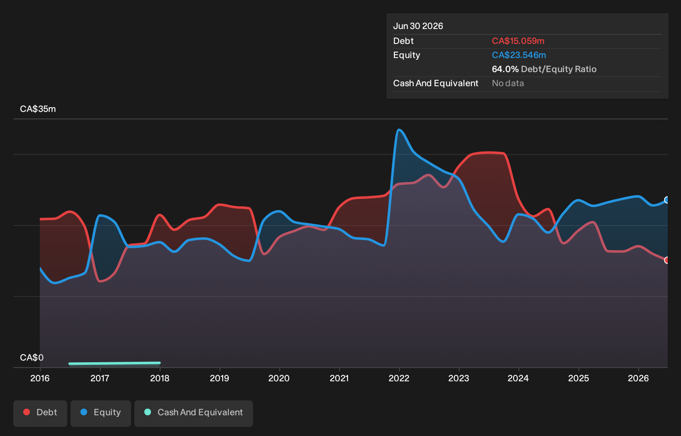Click the blue Equity endpoint marker

(667, 200)
